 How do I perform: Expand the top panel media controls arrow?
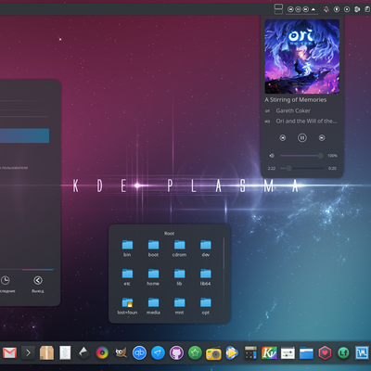(x=313, y=9)
